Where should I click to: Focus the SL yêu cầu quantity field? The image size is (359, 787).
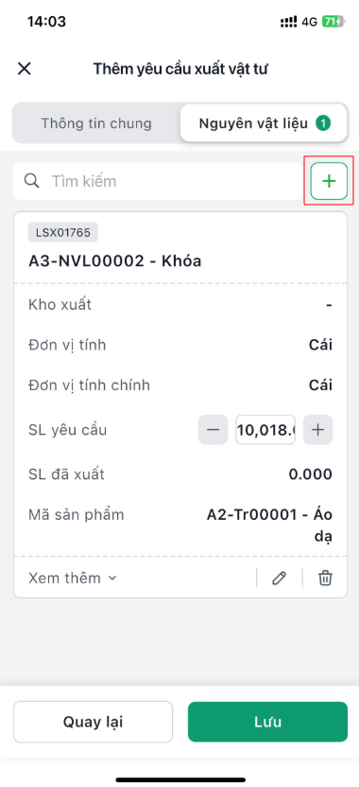tap(265, 430)
